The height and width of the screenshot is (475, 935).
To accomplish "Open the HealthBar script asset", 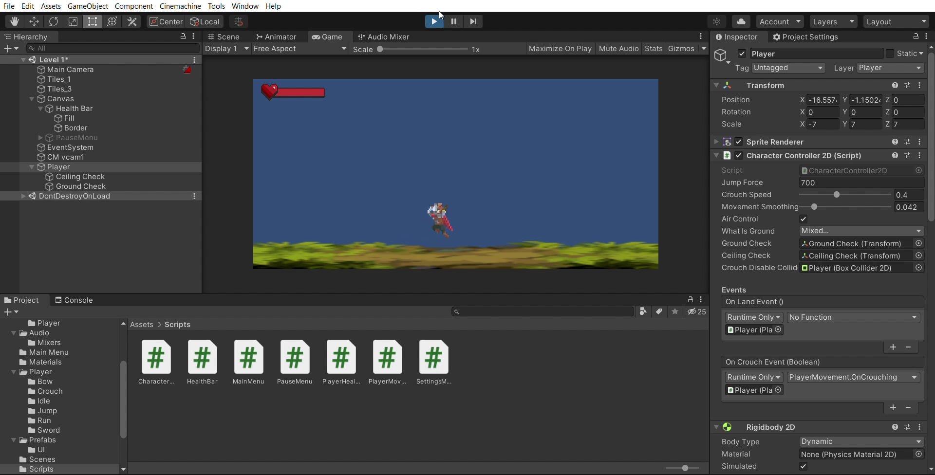I will click(202, 362).
